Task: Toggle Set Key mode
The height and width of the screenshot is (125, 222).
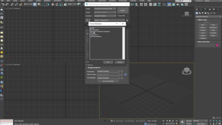Action: coord(189,124)
